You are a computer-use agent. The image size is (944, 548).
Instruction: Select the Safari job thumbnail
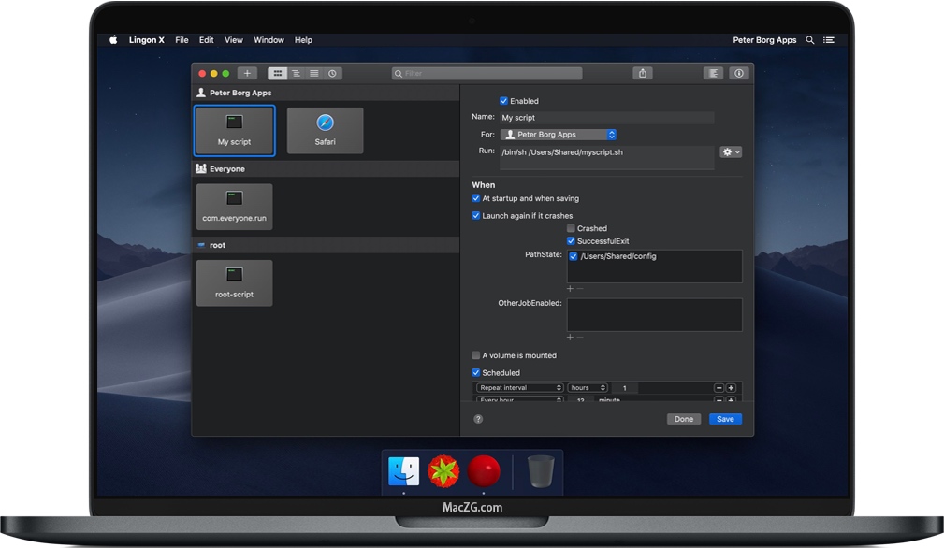[325, 129]
